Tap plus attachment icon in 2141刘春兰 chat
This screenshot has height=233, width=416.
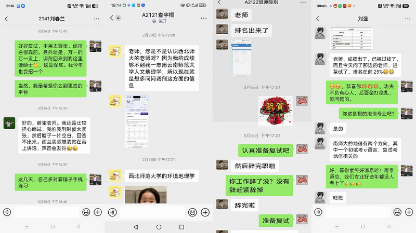tap(98, 212)
